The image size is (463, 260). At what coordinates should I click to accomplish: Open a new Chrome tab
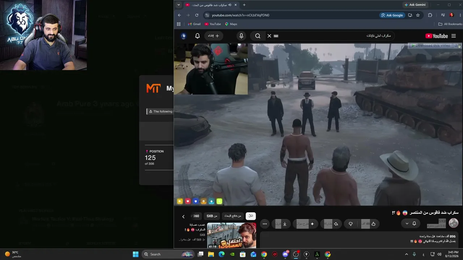(x=244, y=5)
